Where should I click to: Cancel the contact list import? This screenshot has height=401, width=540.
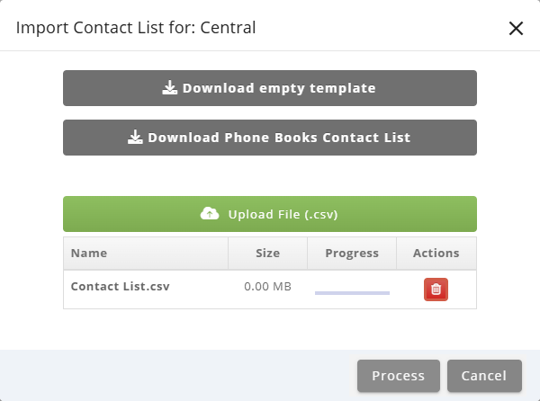click(x=484, y=376)
